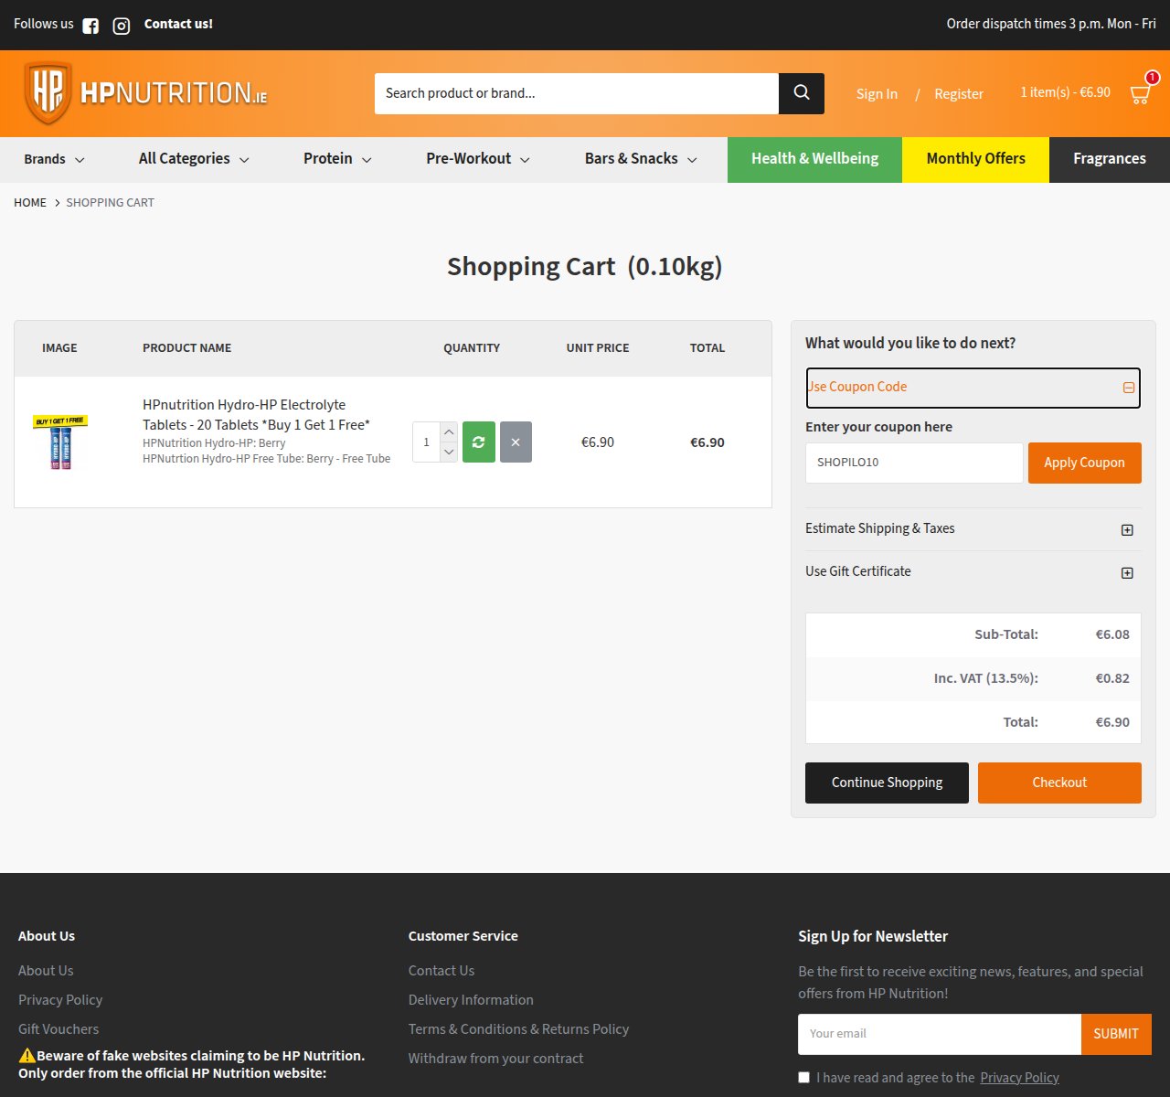Open the Brands dropdown menu
The image size is (1170, 1097).
54,159
